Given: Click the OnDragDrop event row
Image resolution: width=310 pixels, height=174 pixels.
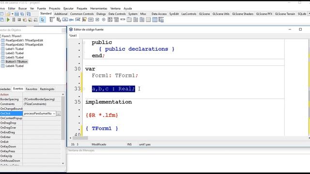Looking at the screenshot, I should pyautogui.click(x=31, y=123).
